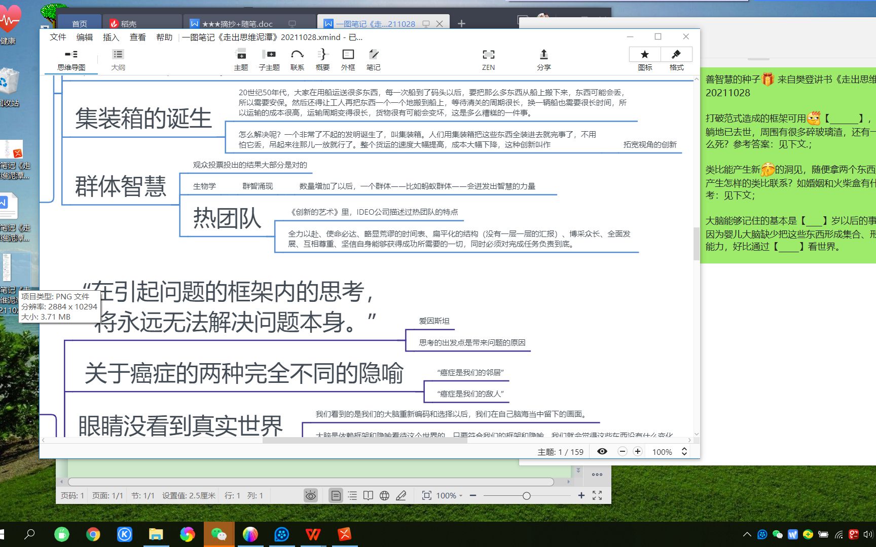Viewport: 876px width, 547px height.
Task: Open WeChat from the taskbar
Action: (219, 534)
